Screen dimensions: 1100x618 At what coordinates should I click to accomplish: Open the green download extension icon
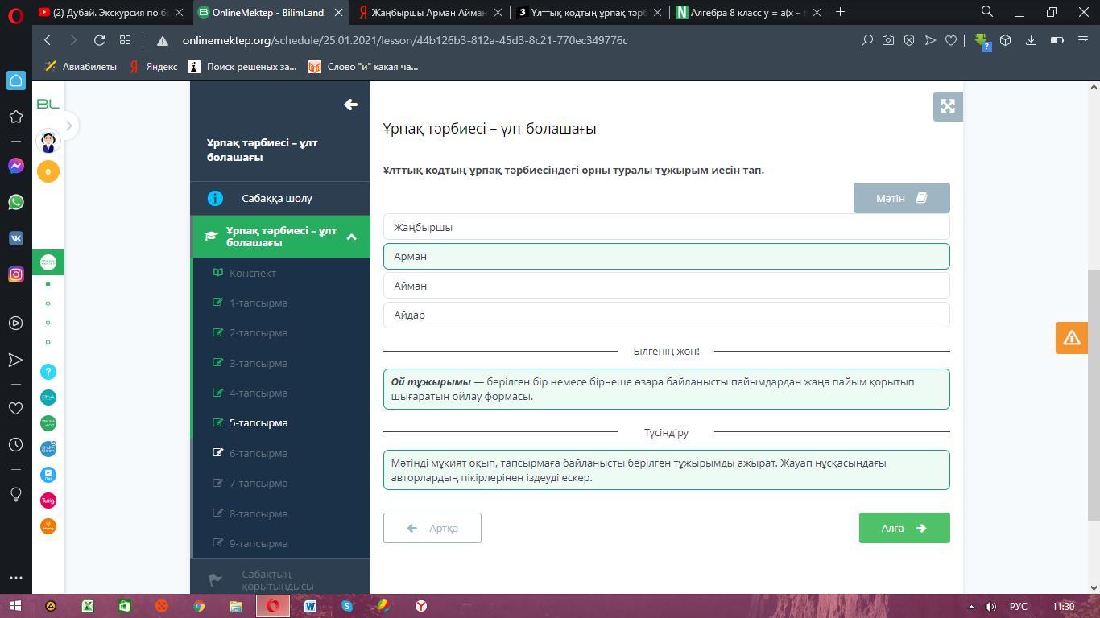pos(982,40)
